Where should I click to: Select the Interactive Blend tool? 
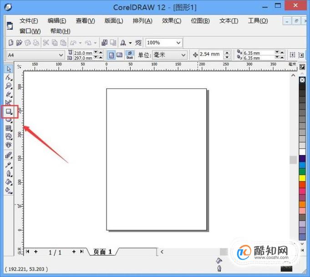click(x=9, y=156)
